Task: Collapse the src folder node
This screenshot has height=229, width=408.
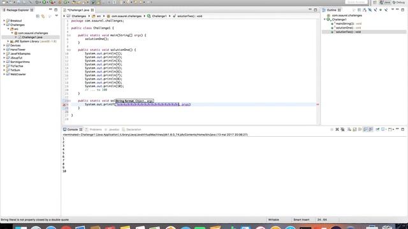Action: (x=8, y=29)
